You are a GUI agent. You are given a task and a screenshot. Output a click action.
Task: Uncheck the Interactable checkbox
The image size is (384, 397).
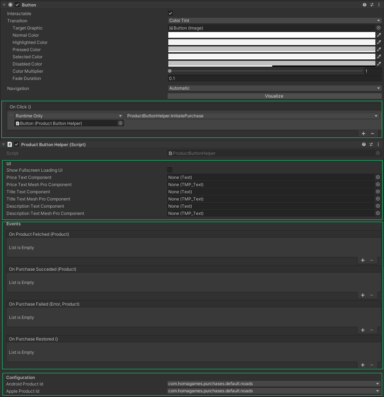[x=170, y=13]
